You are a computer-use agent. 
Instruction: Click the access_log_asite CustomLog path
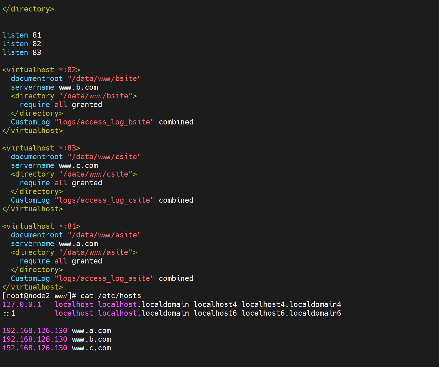point(104,279)
